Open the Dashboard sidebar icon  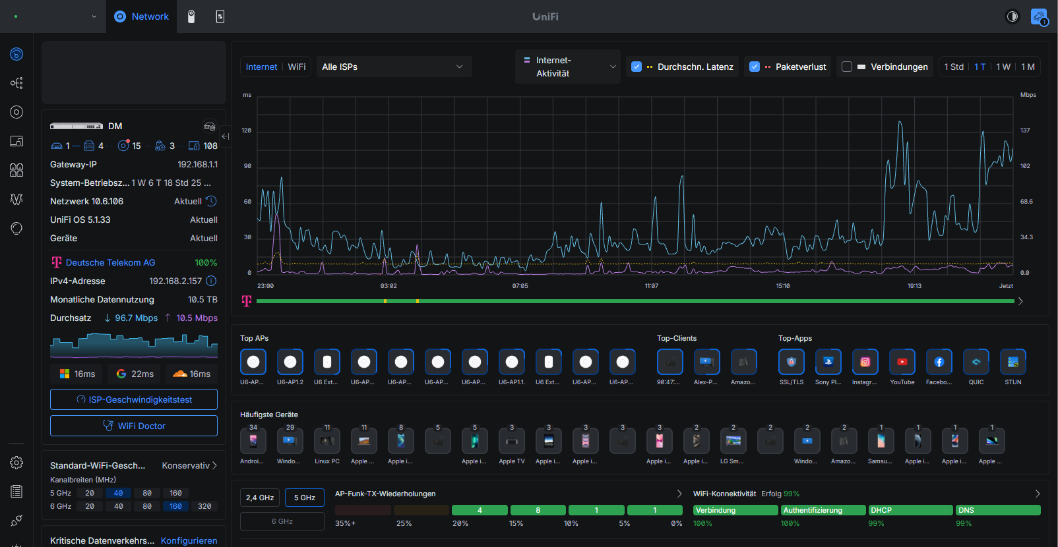16,54
